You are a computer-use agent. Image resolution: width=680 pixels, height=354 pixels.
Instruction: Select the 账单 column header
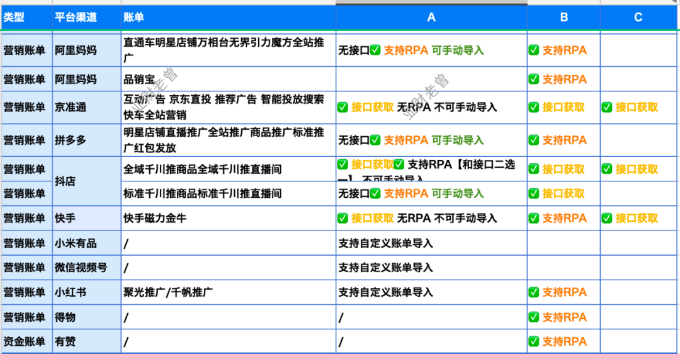(x=229, y=18)
